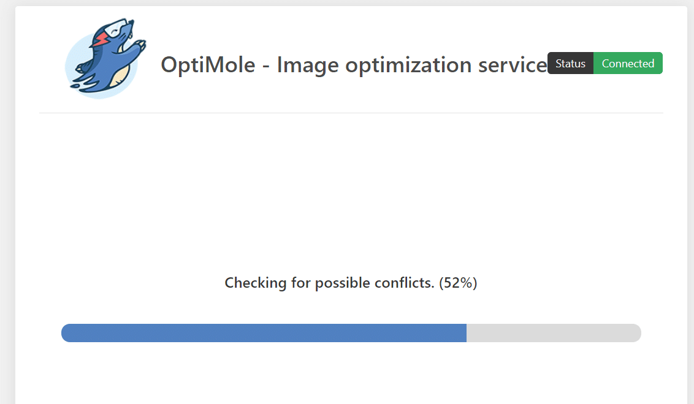The width and height of the screenshot is (694, 404).
Task: Click the 'Image optimization service' heading text
Action: coord(411,64)
